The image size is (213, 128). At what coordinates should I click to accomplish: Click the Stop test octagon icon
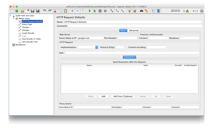(100, 11)
